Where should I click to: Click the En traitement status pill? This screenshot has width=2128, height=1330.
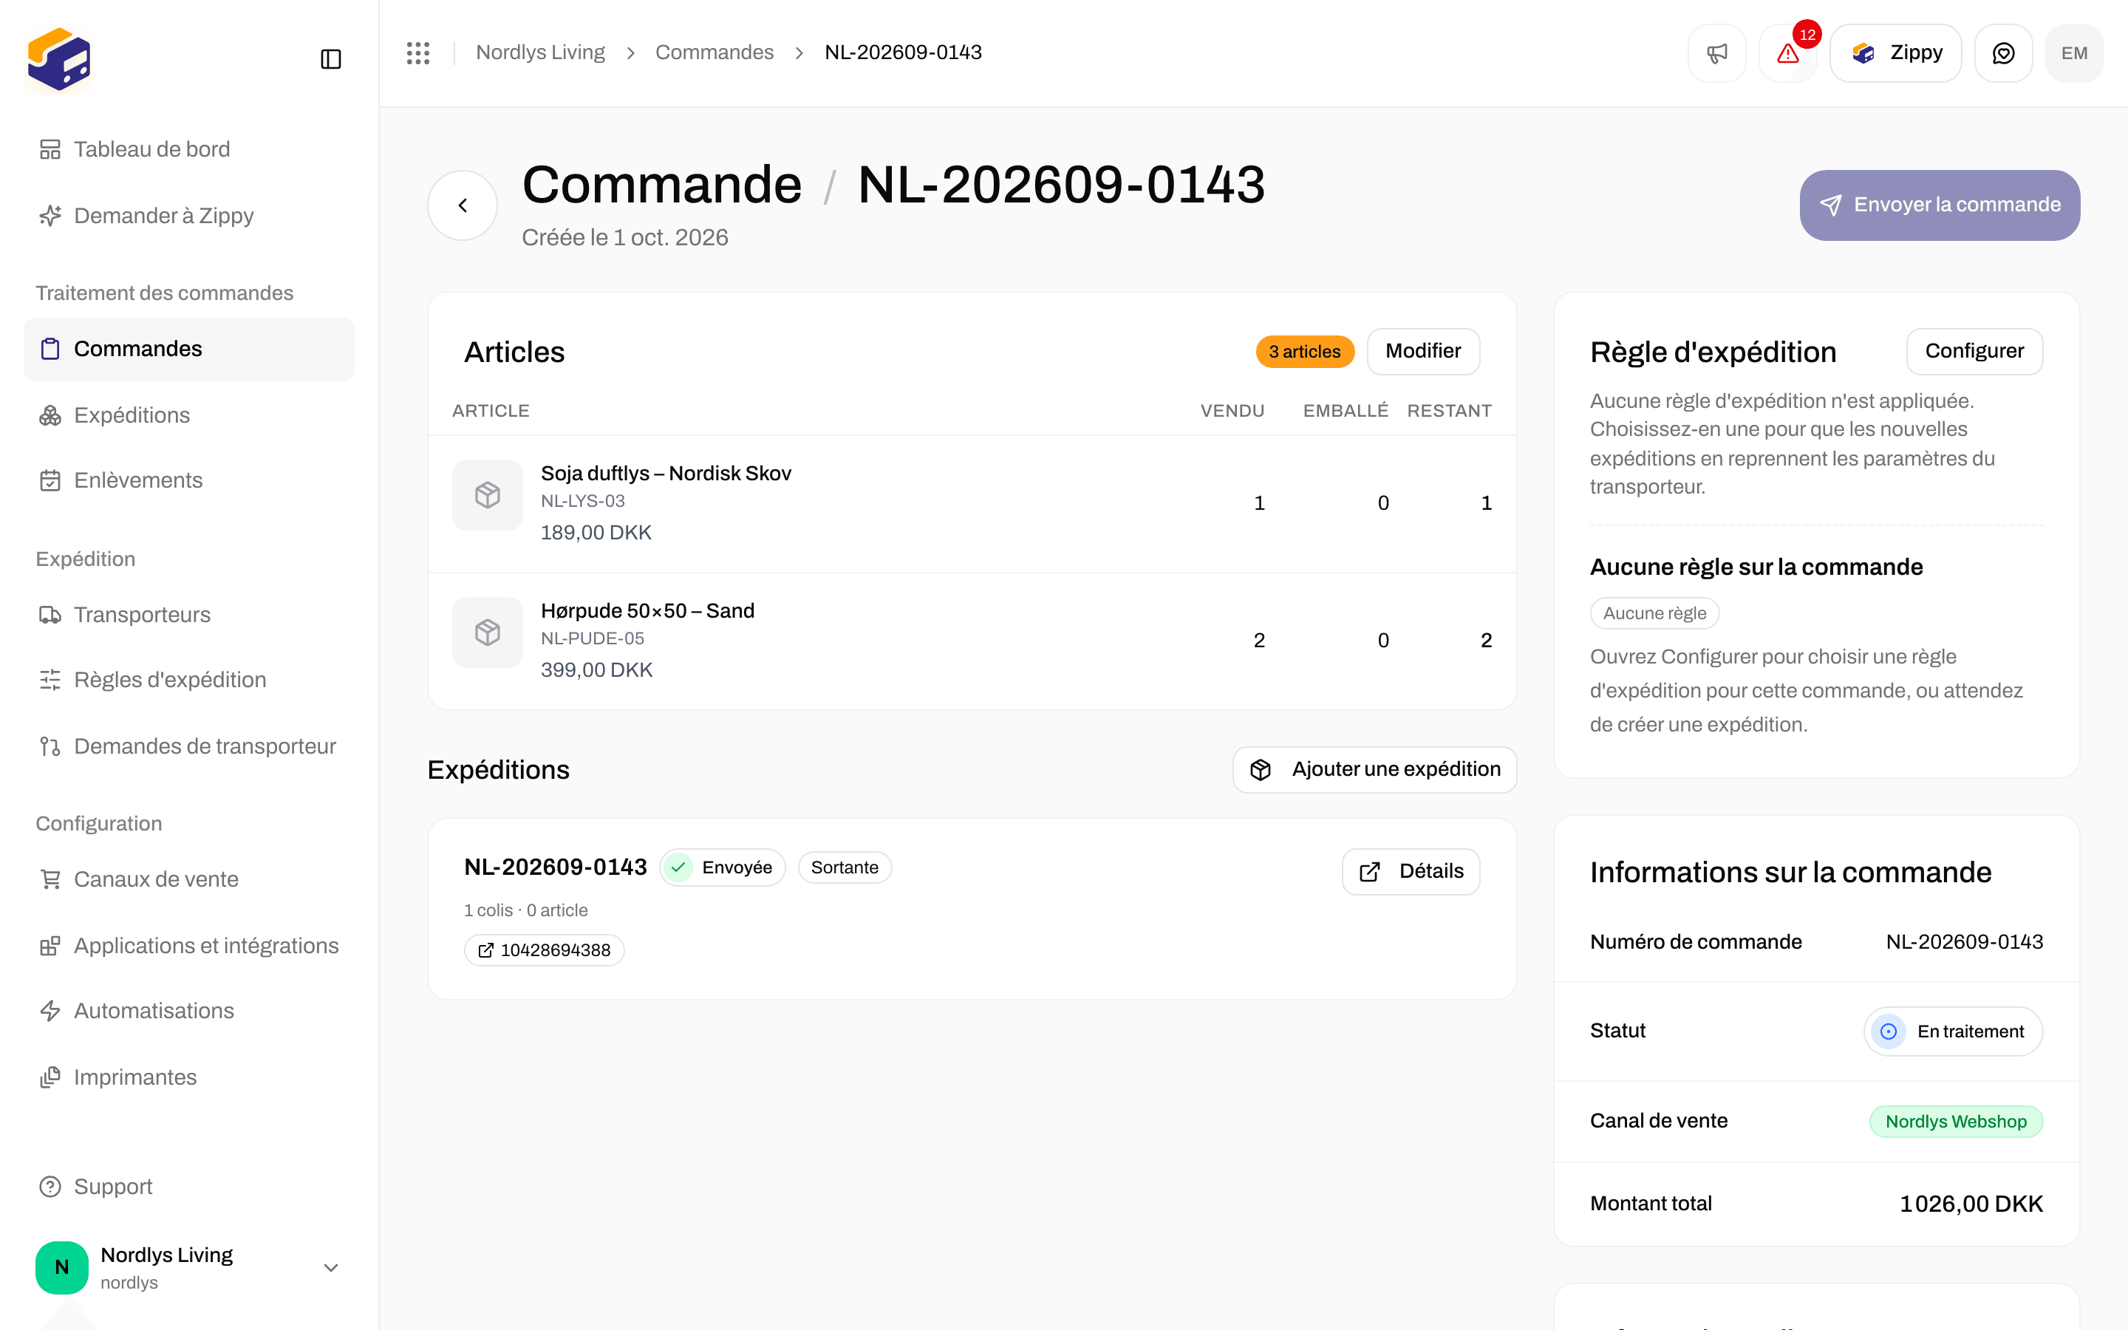[1952, 1031]
